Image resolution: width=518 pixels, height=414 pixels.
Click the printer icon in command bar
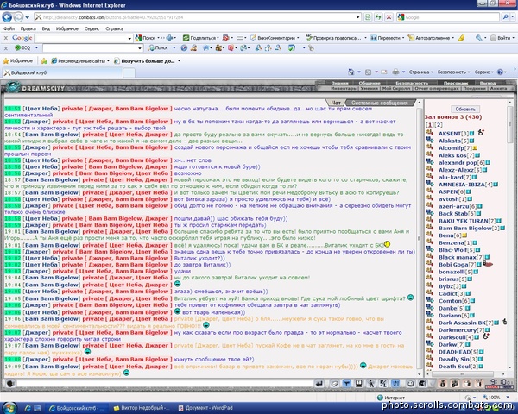[x=395, y=72]
